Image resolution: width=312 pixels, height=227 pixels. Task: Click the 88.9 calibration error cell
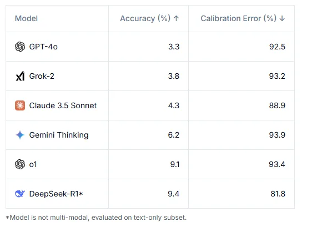(x=241, y=105)
